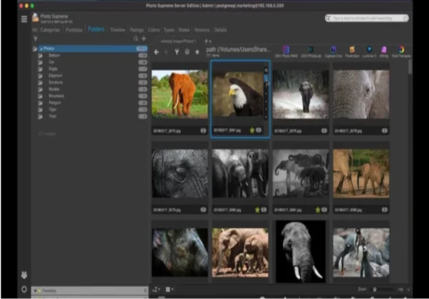Viewport: 429px width, 299px height.
Task: Clear the search field with its X button
Action: pyautogui.click(x=405, y=18)
